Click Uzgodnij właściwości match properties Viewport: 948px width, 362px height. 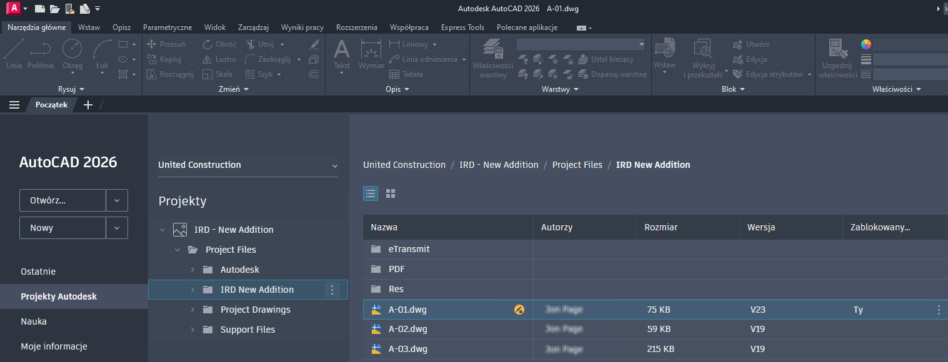pyautogui.click(x=837, y=57)
